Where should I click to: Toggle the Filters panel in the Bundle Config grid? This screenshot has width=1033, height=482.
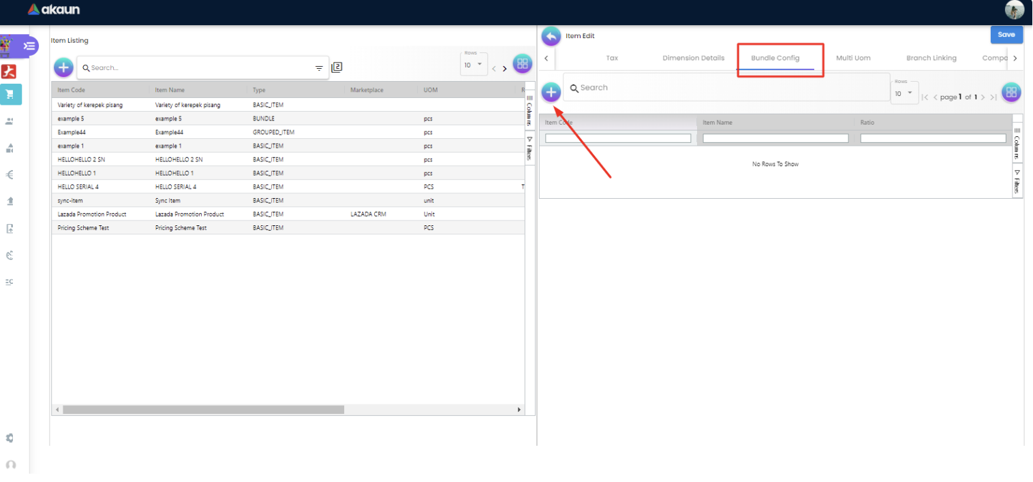coord(1017,182)
